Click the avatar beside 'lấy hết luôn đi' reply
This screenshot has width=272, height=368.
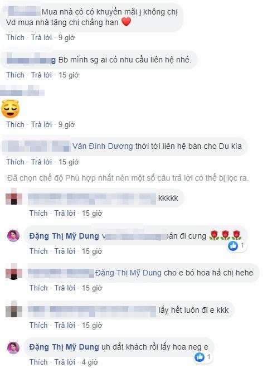point(14,309)
